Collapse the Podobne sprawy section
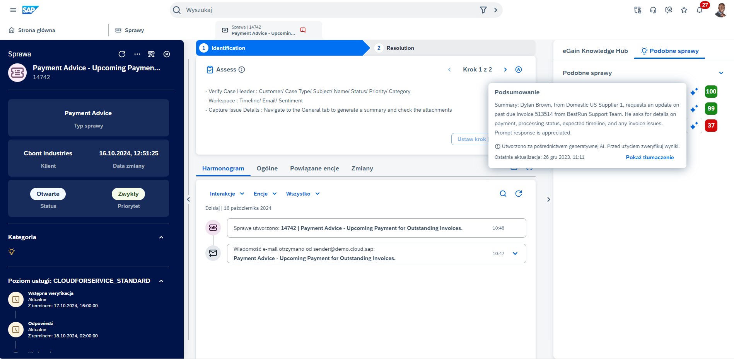The width and height of the screenshot is (734, 359). 721,73
